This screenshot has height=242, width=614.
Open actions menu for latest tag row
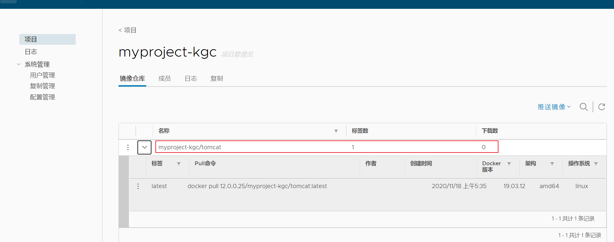pyautogui.click(x=138, y=186)
